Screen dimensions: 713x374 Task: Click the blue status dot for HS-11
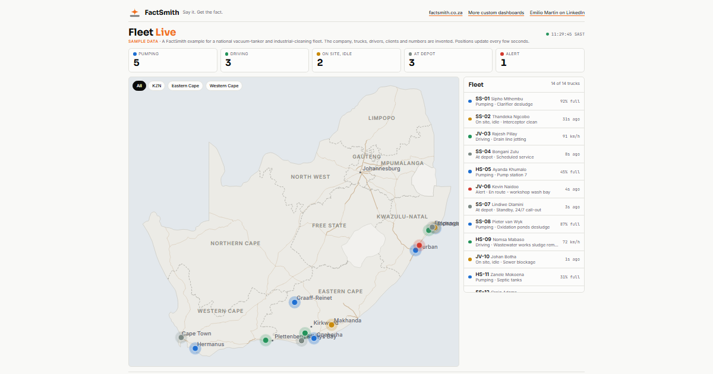[470, 277]
